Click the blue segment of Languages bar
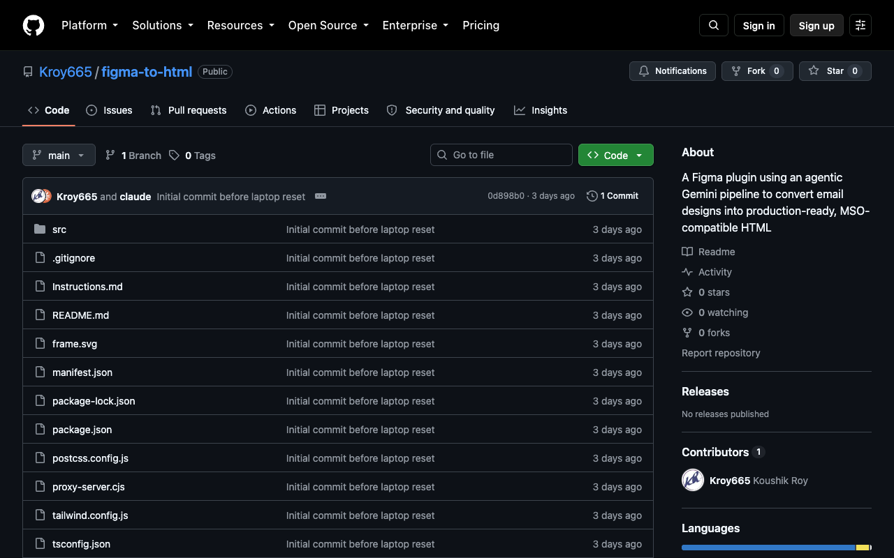This screenshot has height=558, width=894. [x=768, y=548]
